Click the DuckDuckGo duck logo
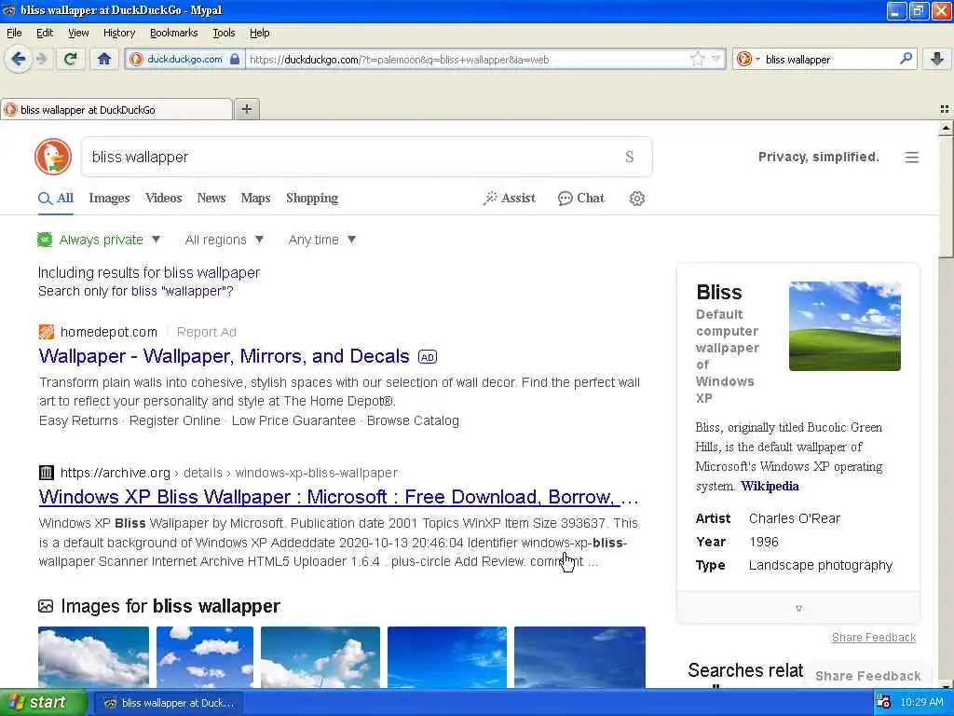 click(x=53, y=157)
